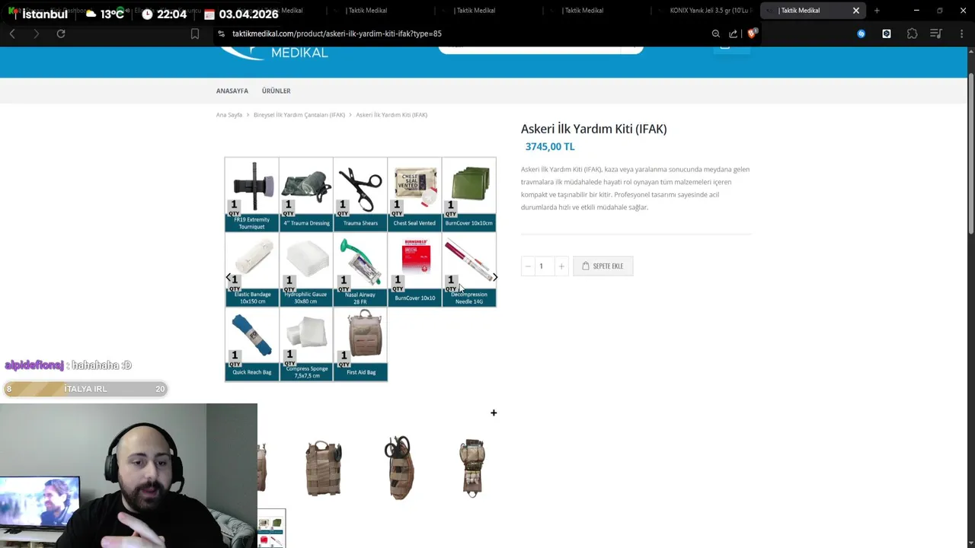Click the Ana Sayfa breadcrumb link
Viewport: 975px width, 548px height.
[229, 115]
